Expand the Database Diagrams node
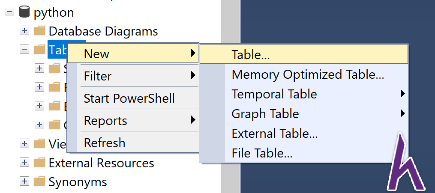 24,31
